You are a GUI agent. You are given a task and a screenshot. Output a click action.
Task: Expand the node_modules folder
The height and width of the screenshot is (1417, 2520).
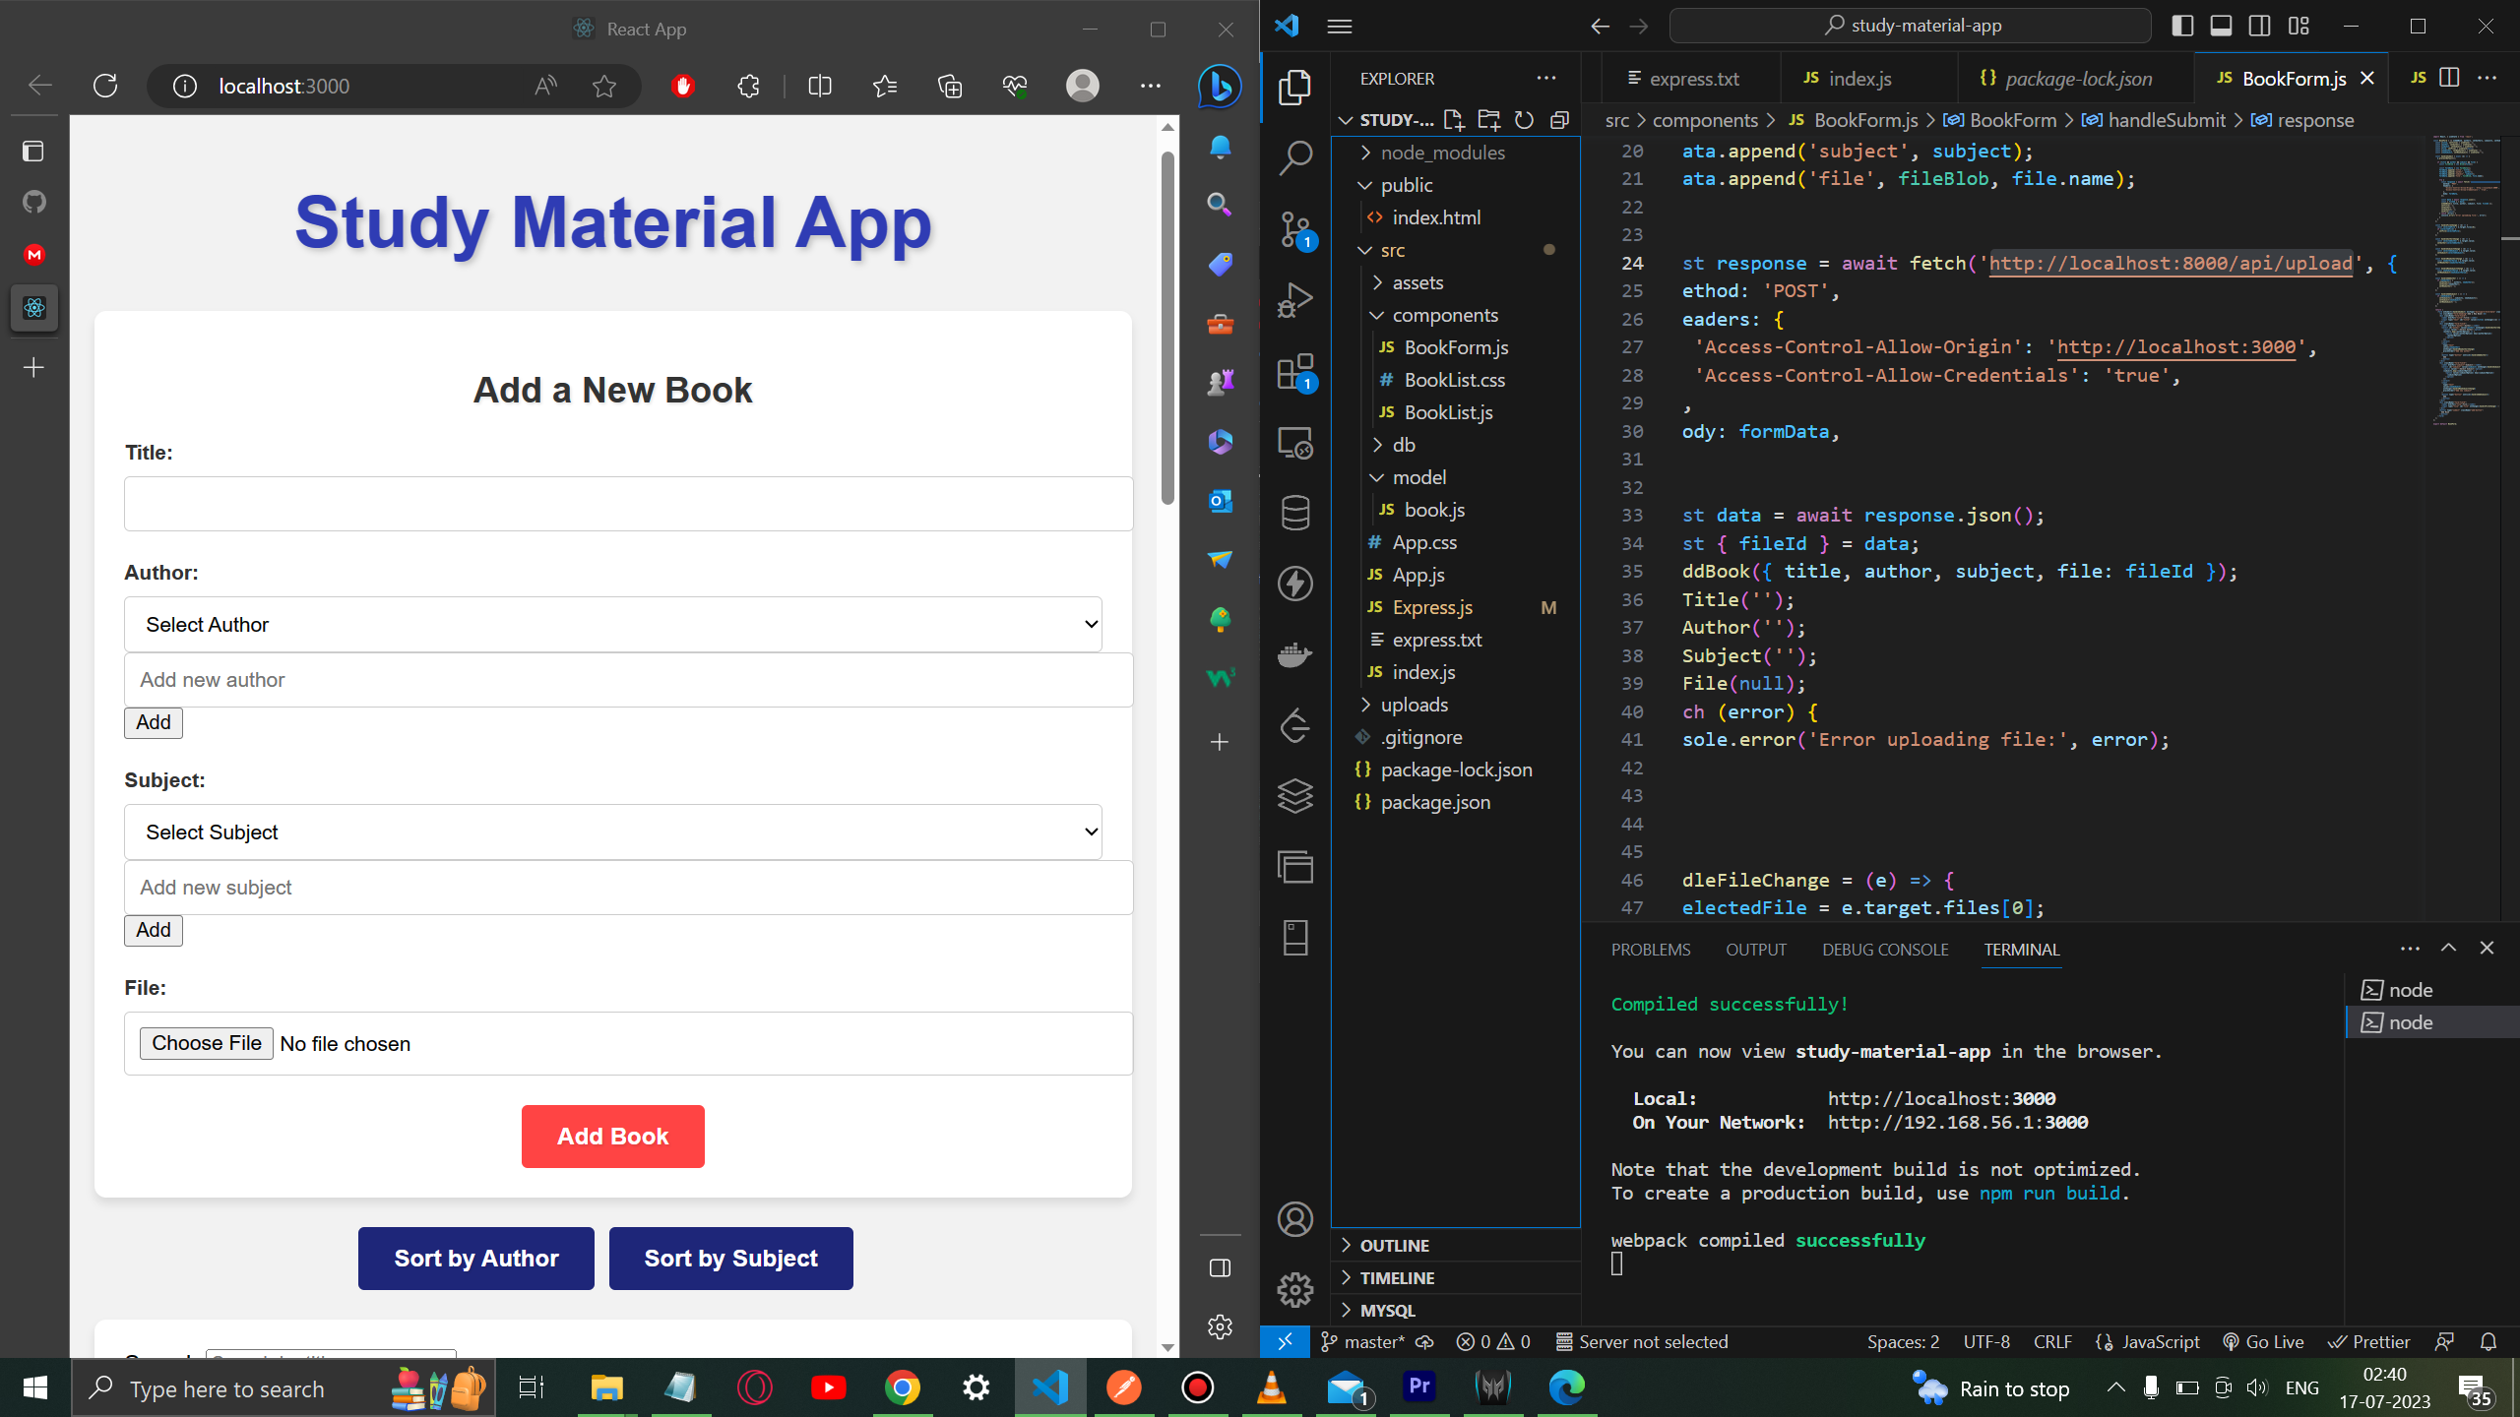1441,153
